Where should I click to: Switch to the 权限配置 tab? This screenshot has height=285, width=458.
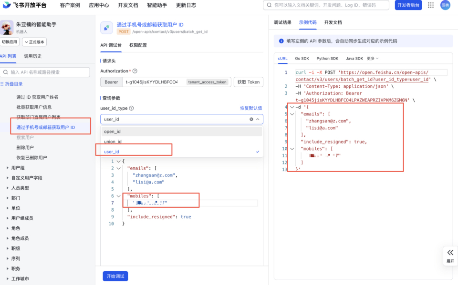(138, 45)
